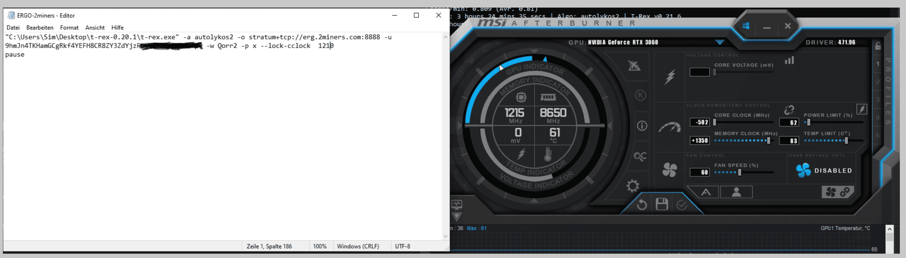Screen dimensions: 906x258
Task: Click the thermometer icon in the gauge
Action: point(548,154)
